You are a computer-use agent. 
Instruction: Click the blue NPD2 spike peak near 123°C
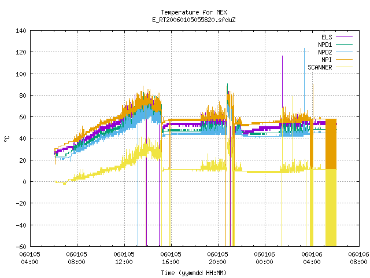point(304,49)
